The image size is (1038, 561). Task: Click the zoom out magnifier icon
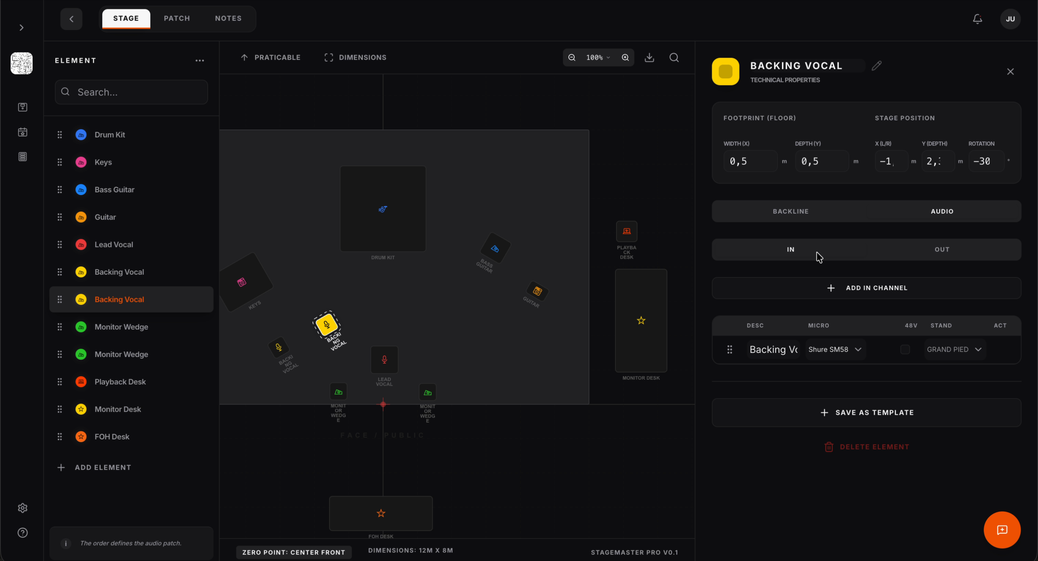click(572, 58)
